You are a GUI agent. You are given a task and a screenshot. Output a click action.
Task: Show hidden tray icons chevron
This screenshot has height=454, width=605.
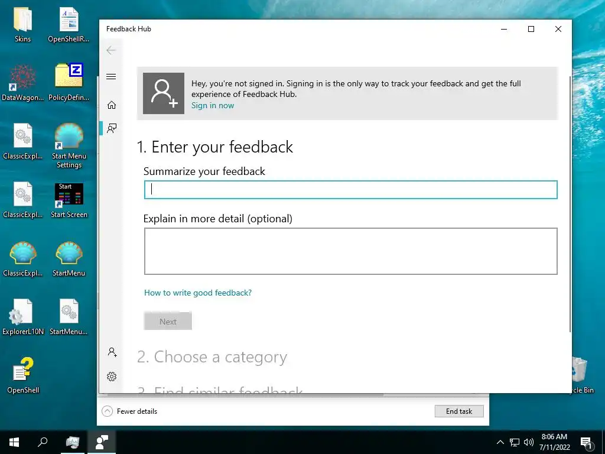[x=500, y=442]
